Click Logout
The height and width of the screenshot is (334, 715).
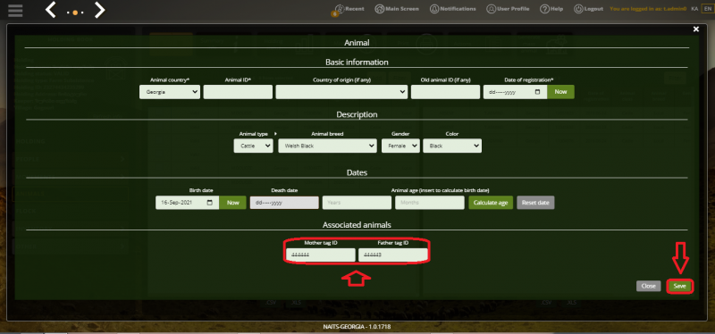click(x=589, y=9)
